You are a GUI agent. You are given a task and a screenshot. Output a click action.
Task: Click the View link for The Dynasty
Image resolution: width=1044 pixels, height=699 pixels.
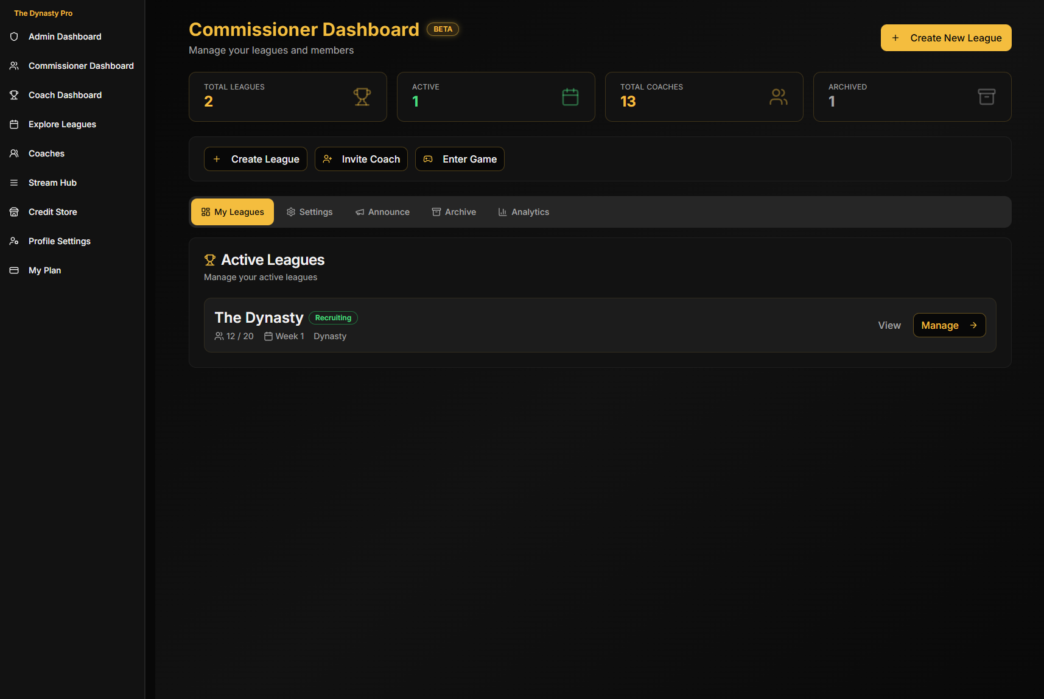coord(889,325)
